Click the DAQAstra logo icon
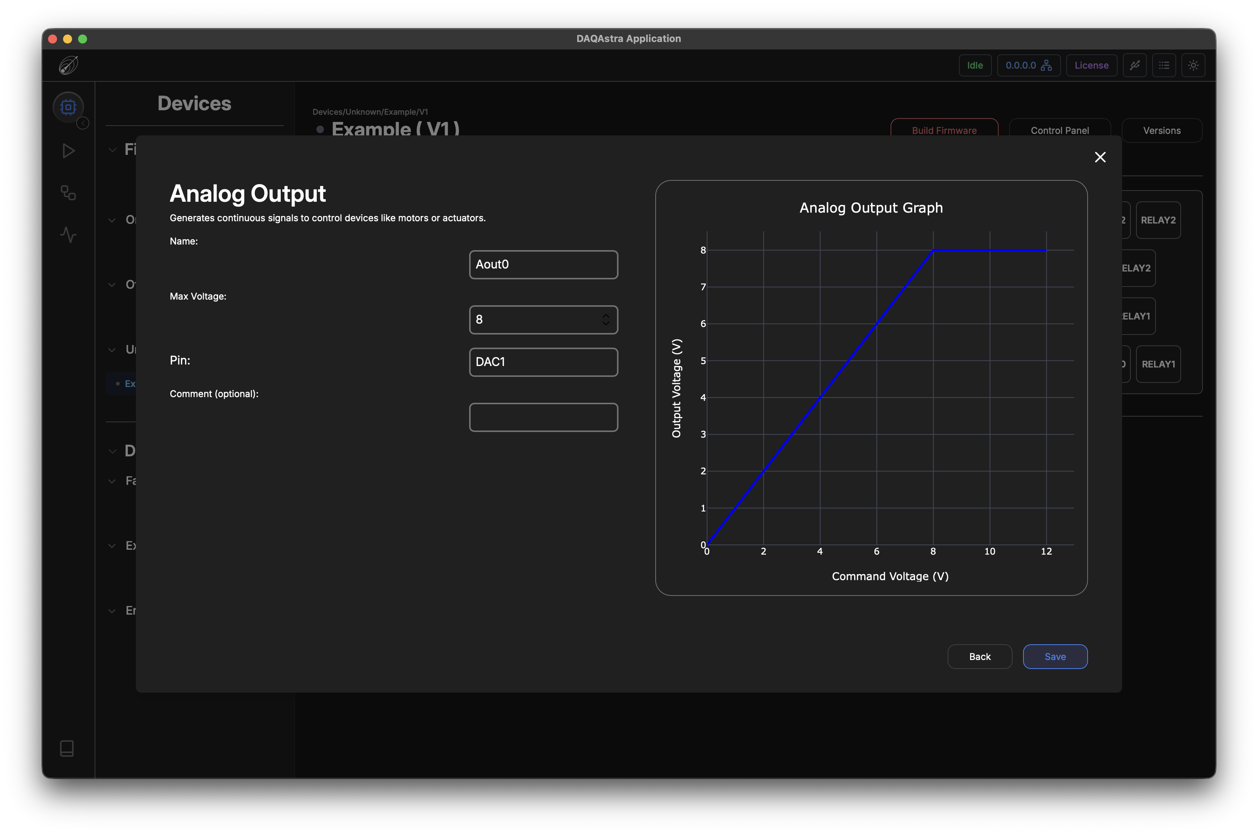Viewport: 1258px width, 834px height. (x=68, y=65)
